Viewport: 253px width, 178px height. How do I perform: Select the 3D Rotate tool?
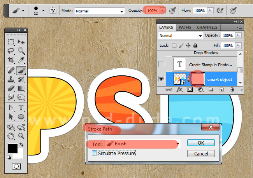pyautogui.click(x=11, y=127)
